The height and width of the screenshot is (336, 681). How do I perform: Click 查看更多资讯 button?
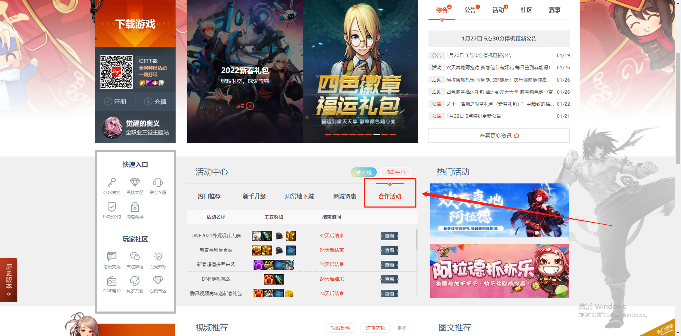tap(499, 136)
